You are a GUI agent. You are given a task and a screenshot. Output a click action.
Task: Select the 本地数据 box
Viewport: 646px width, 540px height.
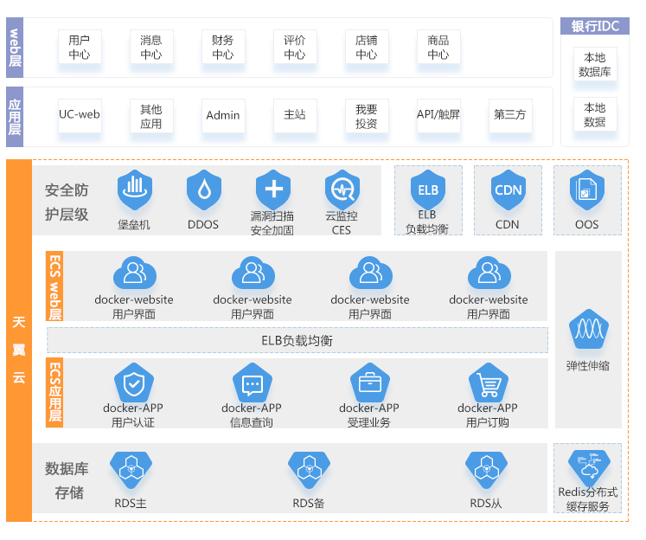click(595, 114)
